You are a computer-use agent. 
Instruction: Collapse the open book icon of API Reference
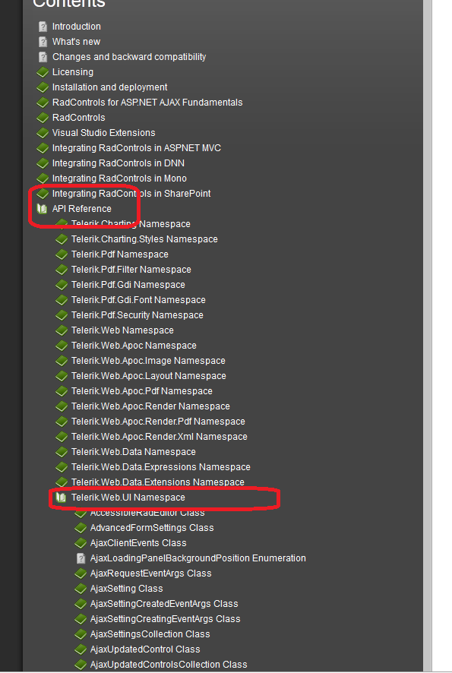coord(42,209)
